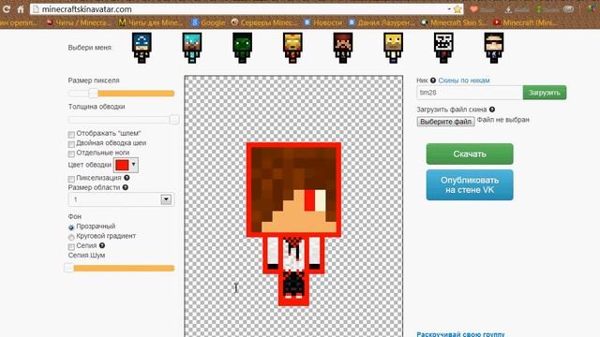Click red outline color swatch
Viewport: 600px width, 337px height.
122,165
